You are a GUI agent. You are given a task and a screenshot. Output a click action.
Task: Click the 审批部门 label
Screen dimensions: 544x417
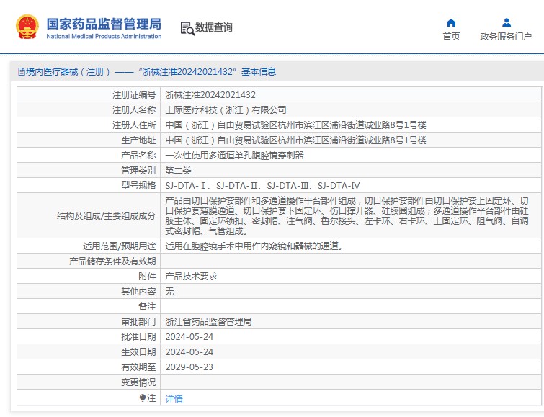coord(138,322)
